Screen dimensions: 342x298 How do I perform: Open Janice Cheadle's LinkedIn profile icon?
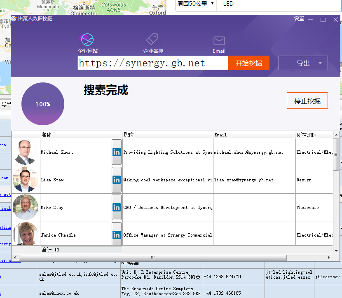(117, 234)
